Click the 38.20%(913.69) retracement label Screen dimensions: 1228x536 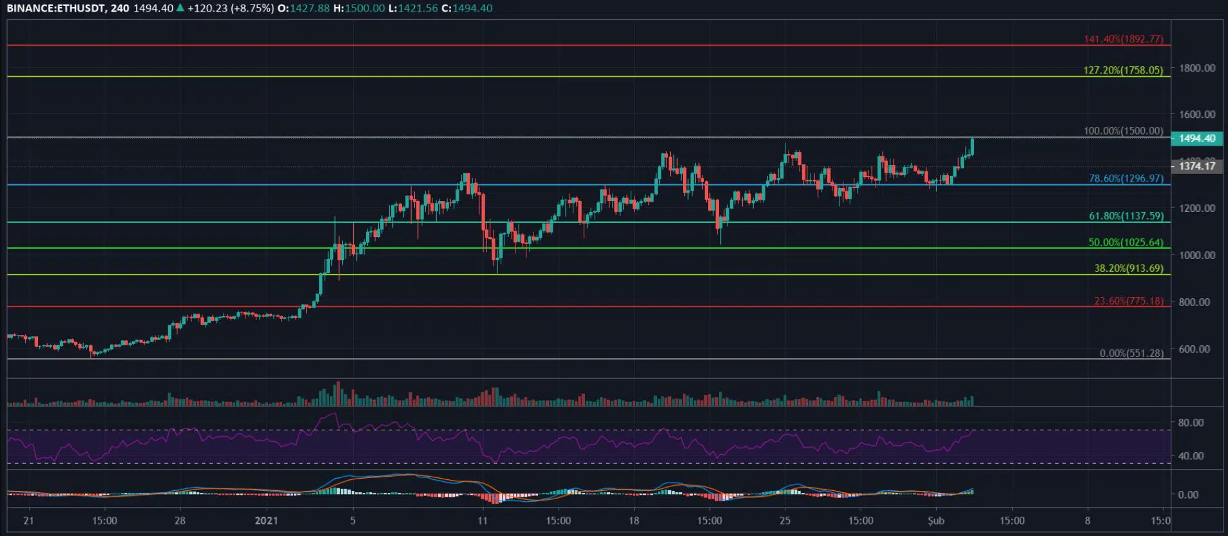[x=1128, y=268]
